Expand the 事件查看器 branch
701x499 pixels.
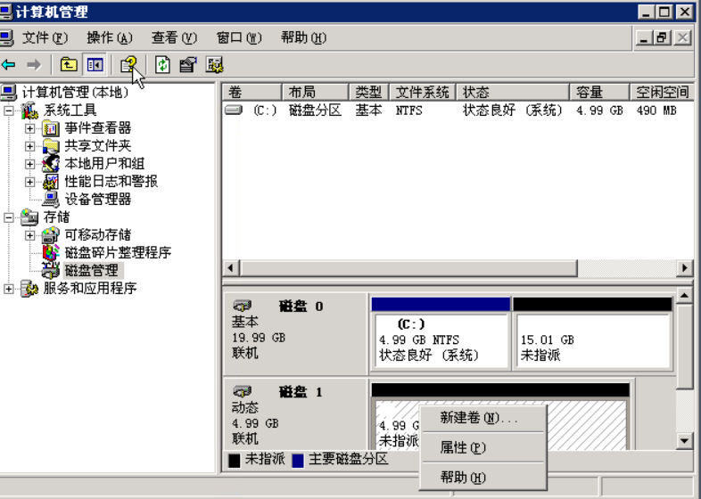tap(30, 128)
